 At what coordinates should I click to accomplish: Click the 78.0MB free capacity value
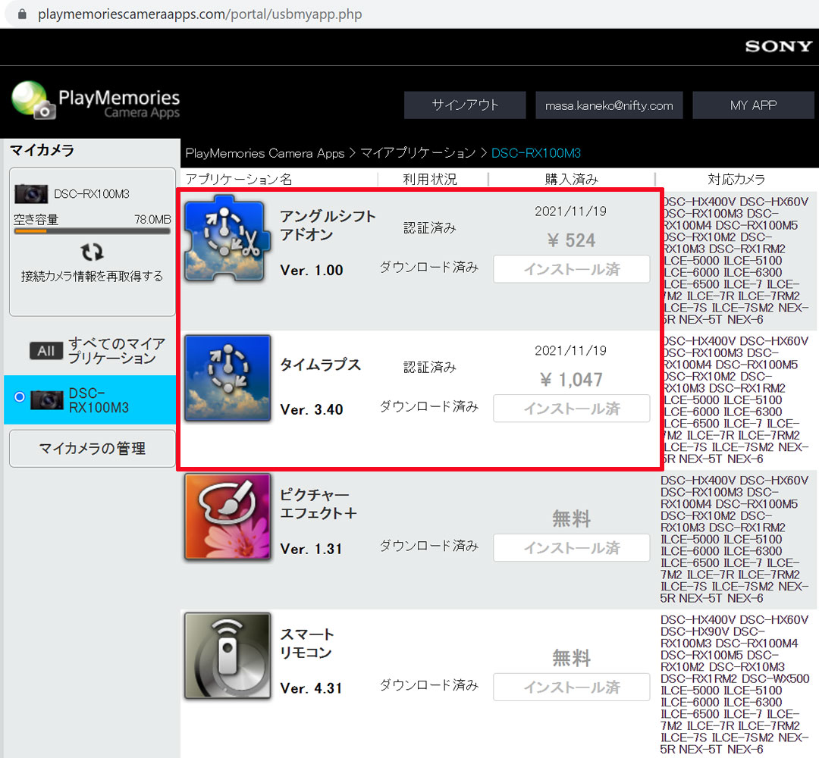coord(152,219)
